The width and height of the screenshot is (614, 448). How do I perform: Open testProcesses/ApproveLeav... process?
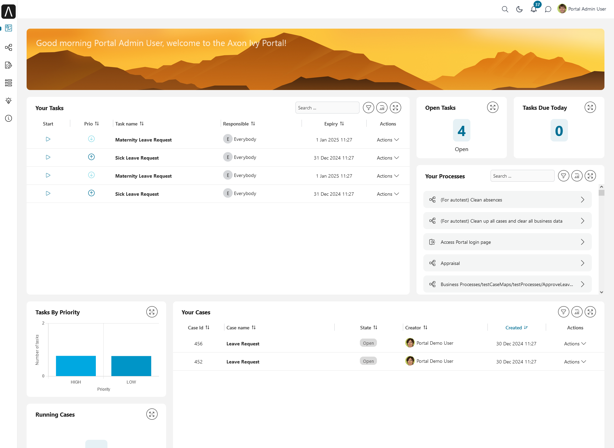pos(507,284)
